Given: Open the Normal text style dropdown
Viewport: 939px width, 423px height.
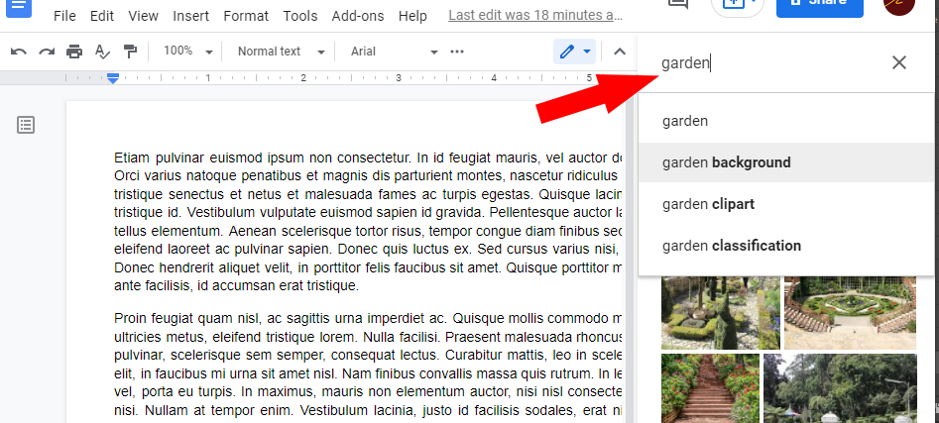Looking at the screenshot, I should pyautogui.click(x=282, y=52).
